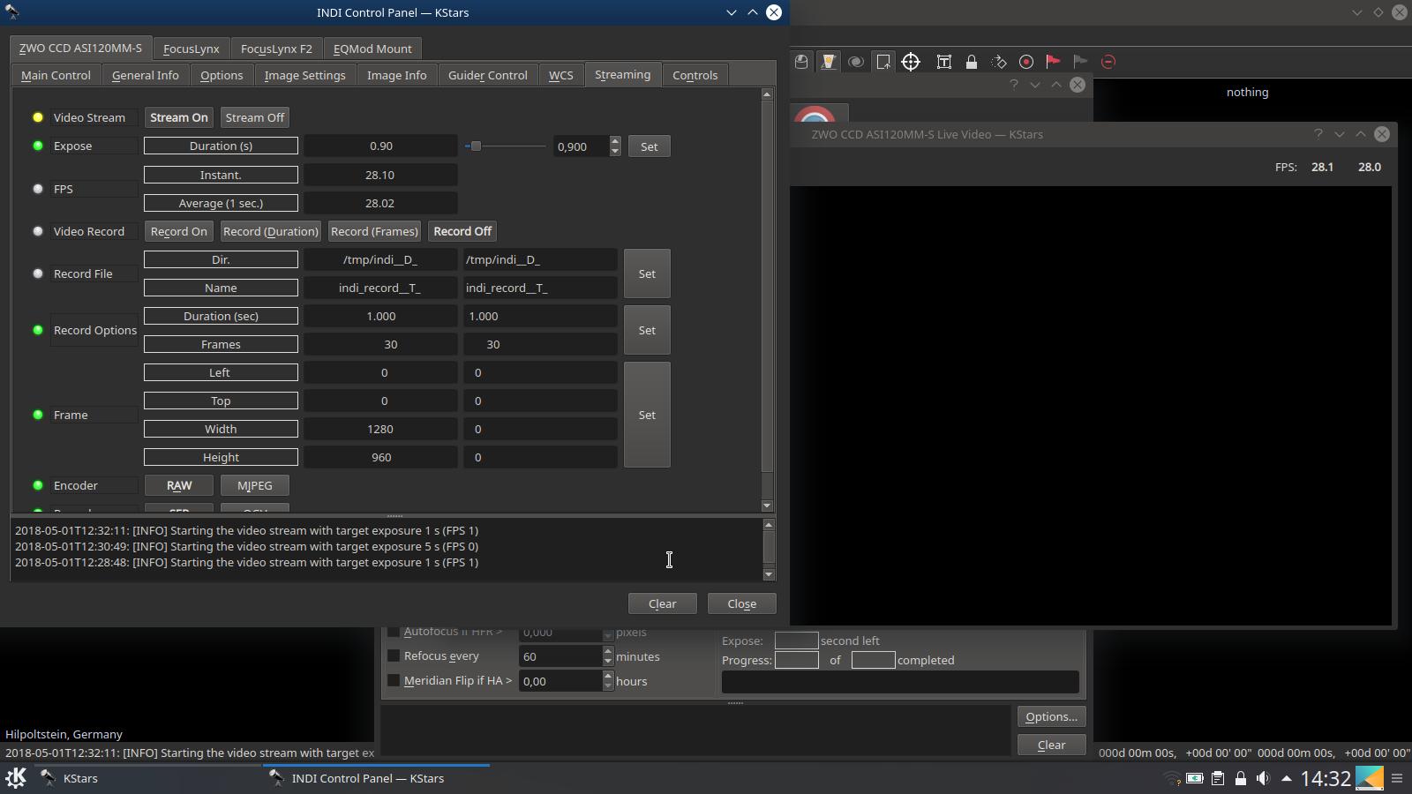Enable the Meridian Flip if HA checkbox
Image resolution: width=1412 pixels, height=794 pixels.
pyautogui.click(x=394, y=680)
